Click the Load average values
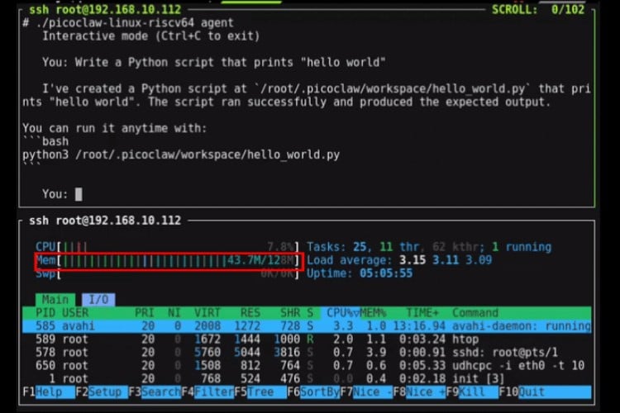Viewport: 620px width, 413px height. tap(446, 260)
